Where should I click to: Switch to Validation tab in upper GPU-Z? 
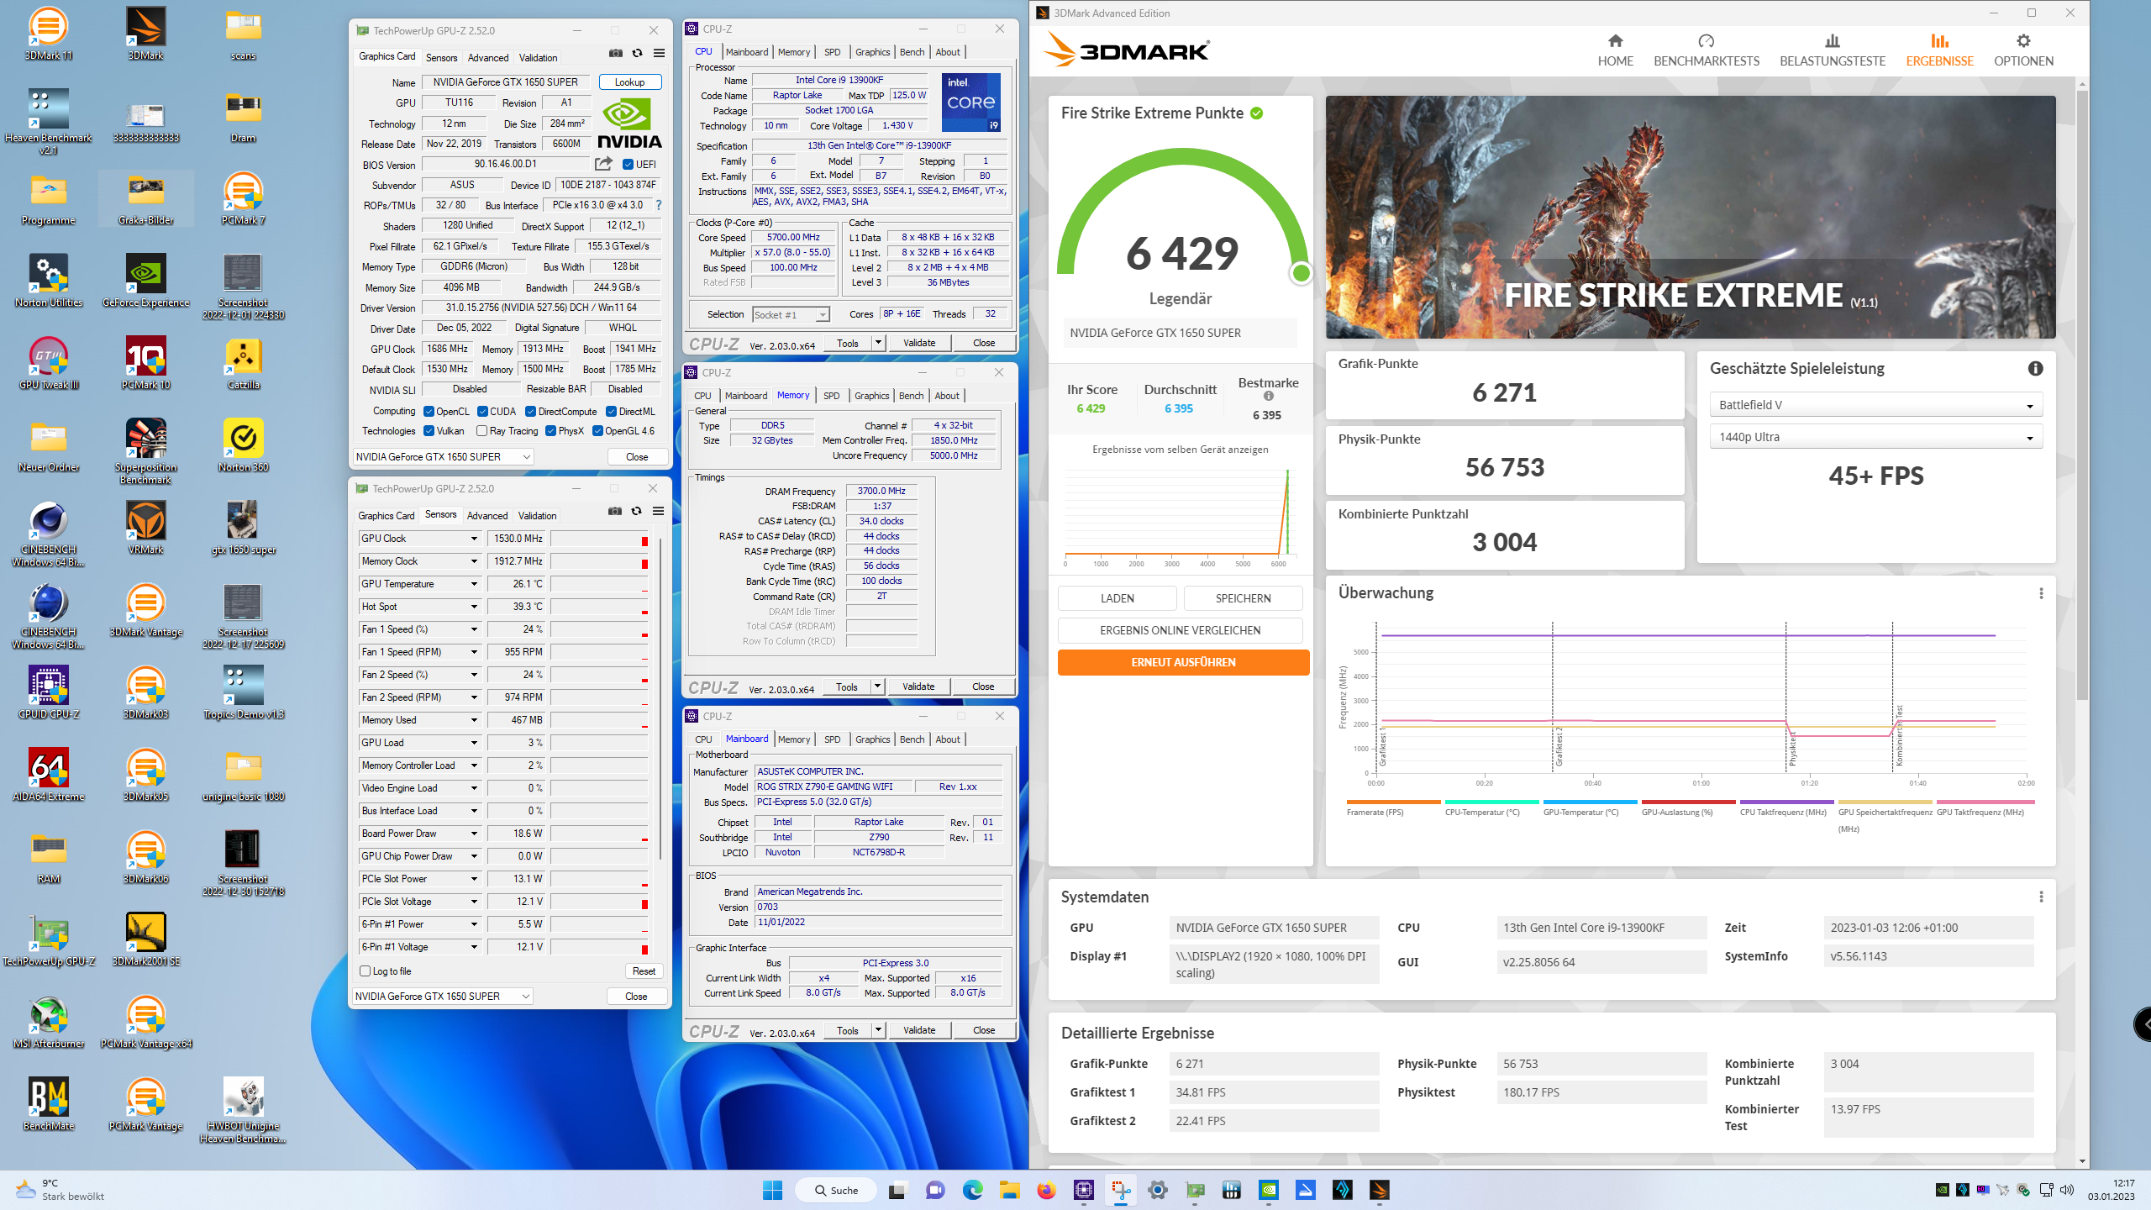click(x=538, y=58)
